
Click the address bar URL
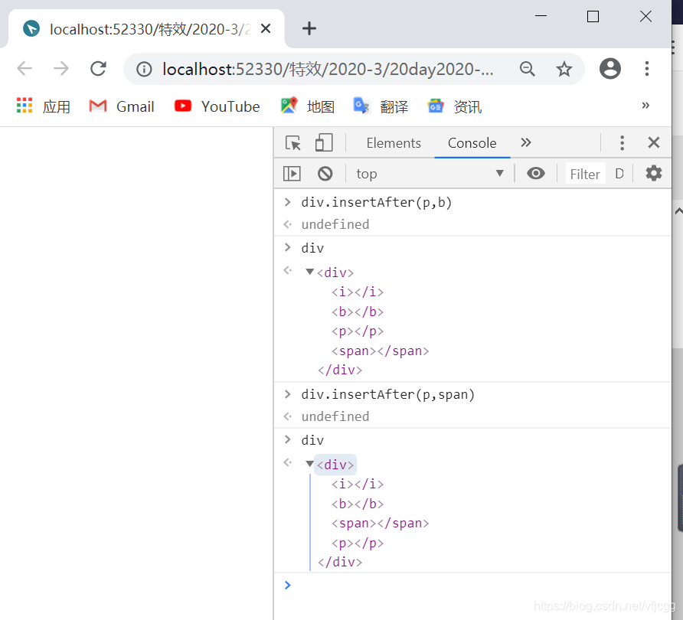[328, 69]
